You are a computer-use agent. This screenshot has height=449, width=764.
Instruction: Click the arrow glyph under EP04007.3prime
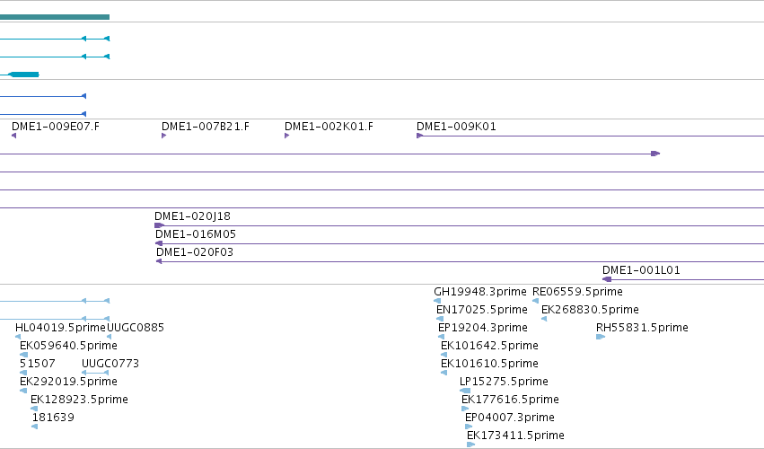(x=469, y=427)
